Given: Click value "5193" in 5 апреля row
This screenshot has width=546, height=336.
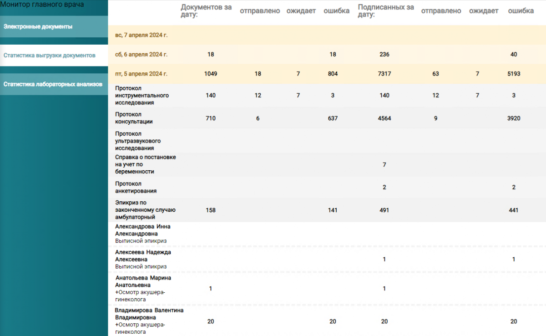Looking at the screenshot, I should pos(514,74).
